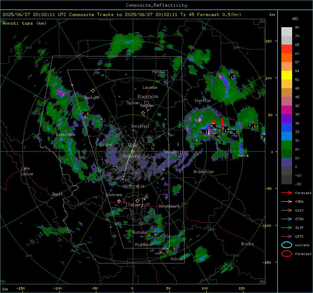The width and height of the screenshot is (313, 293).
Task: Click the magenta dBZ swatch above 39
Action: (x=287, y=110)
